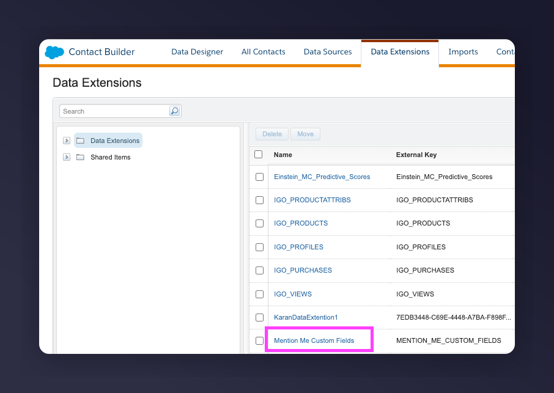Click the Einstein_MC_Predictive_Scores external key cell
Image resolution: width=554 pixels, height=393 pixels.
[x=444, y=177]
